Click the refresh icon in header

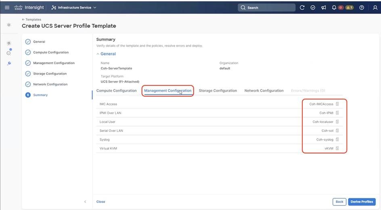tap(302, 8)
